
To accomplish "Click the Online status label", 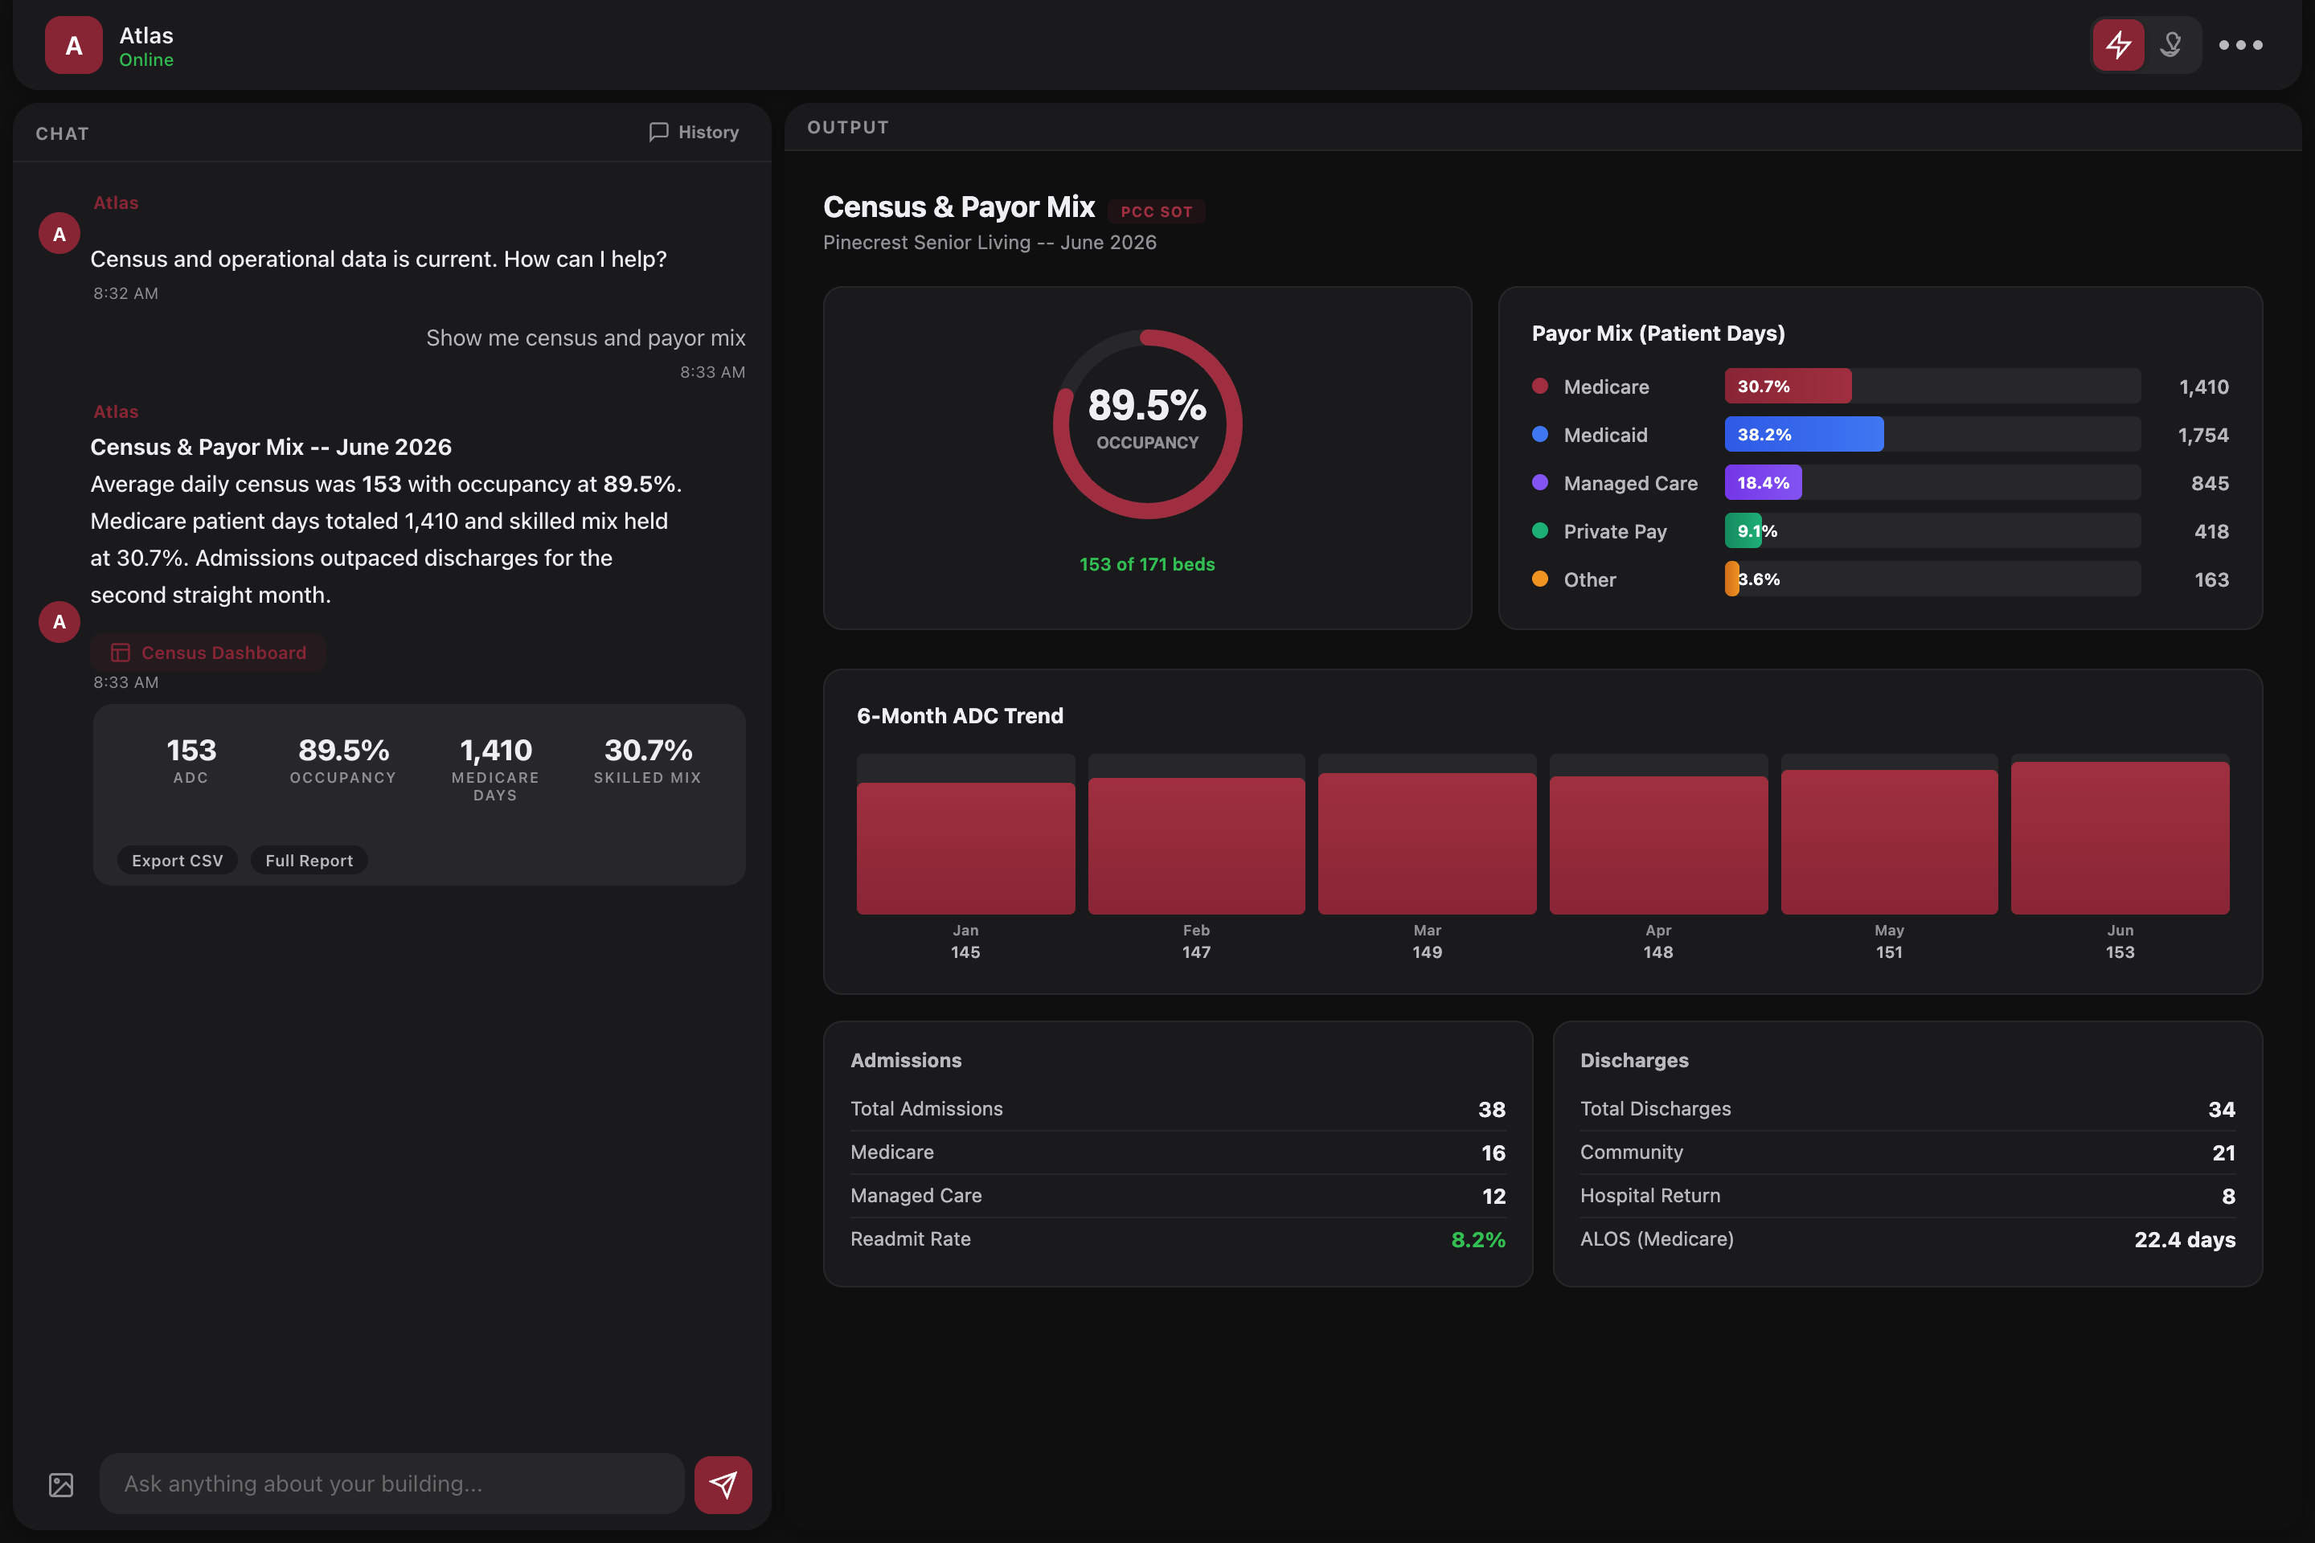I will coord(145,60).
